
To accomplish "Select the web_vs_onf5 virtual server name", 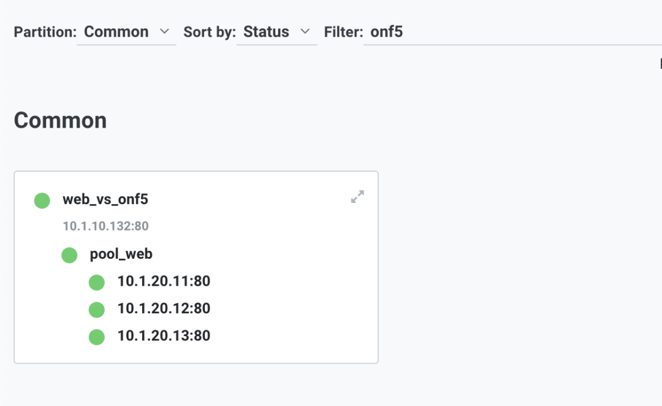I will click(105, 199).
